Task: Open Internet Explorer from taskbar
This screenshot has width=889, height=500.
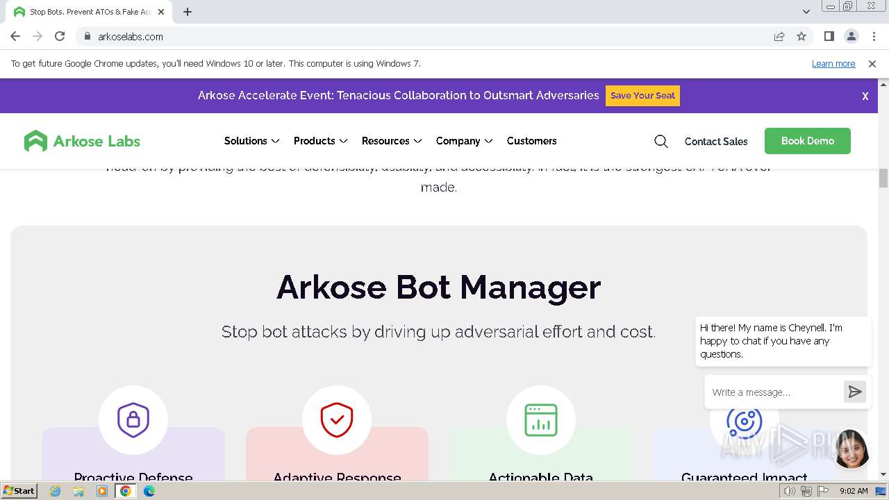Action: coord(56,491)
